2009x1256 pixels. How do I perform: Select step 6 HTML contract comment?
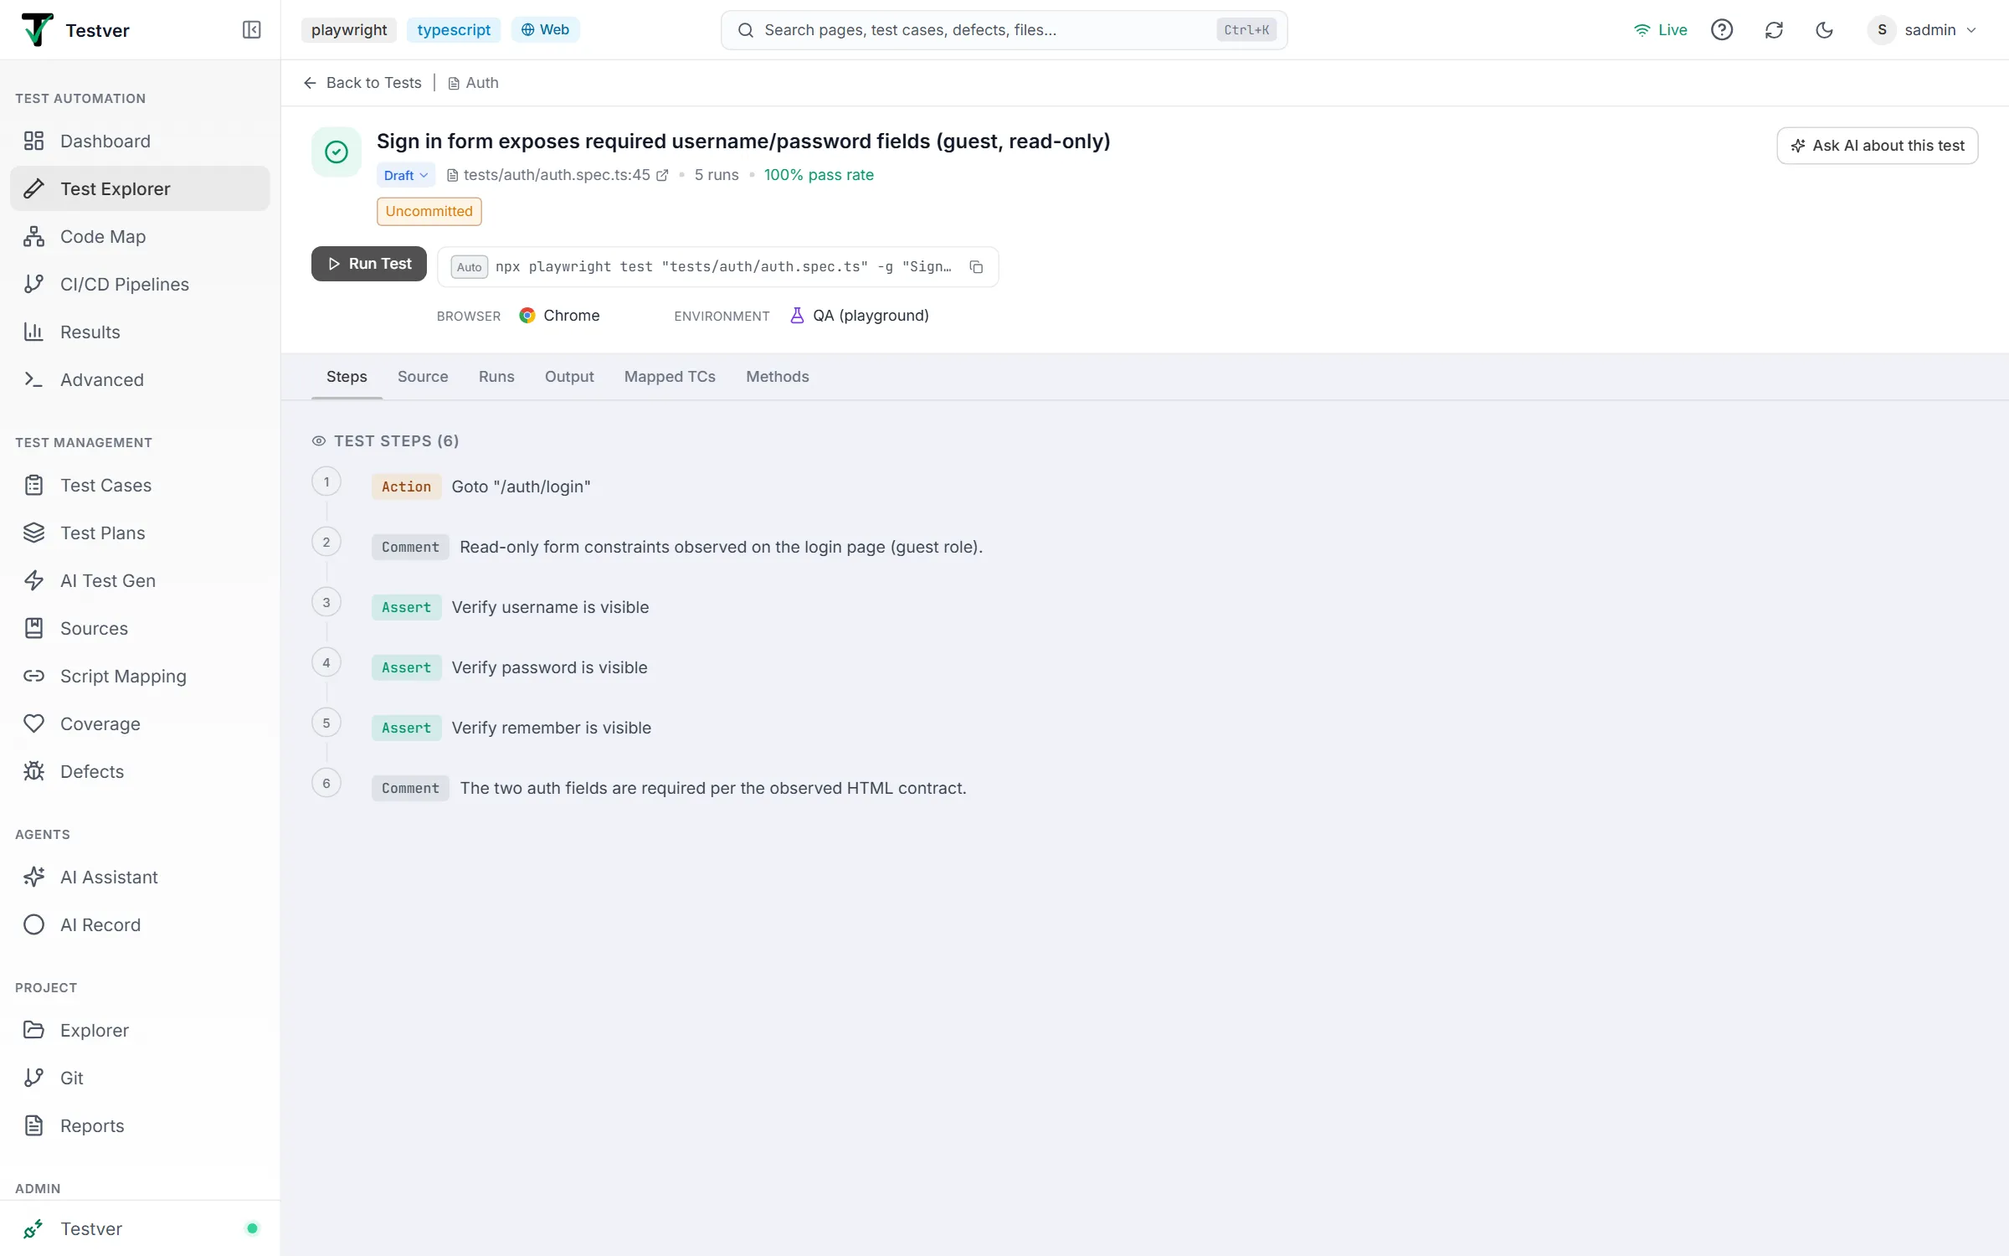[713, 788]
